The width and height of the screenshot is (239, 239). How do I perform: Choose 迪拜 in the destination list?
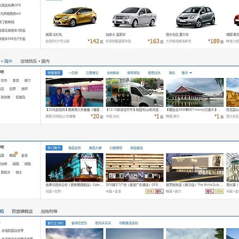(x=24, y=89)
